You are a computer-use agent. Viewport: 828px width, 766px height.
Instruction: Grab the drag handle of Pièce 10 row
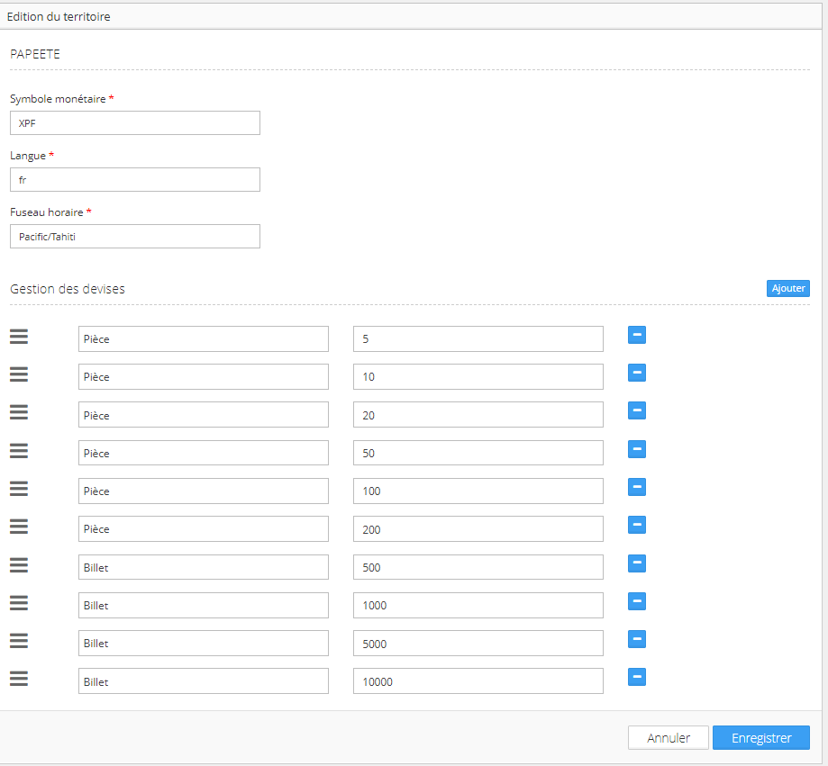(19, 374)
